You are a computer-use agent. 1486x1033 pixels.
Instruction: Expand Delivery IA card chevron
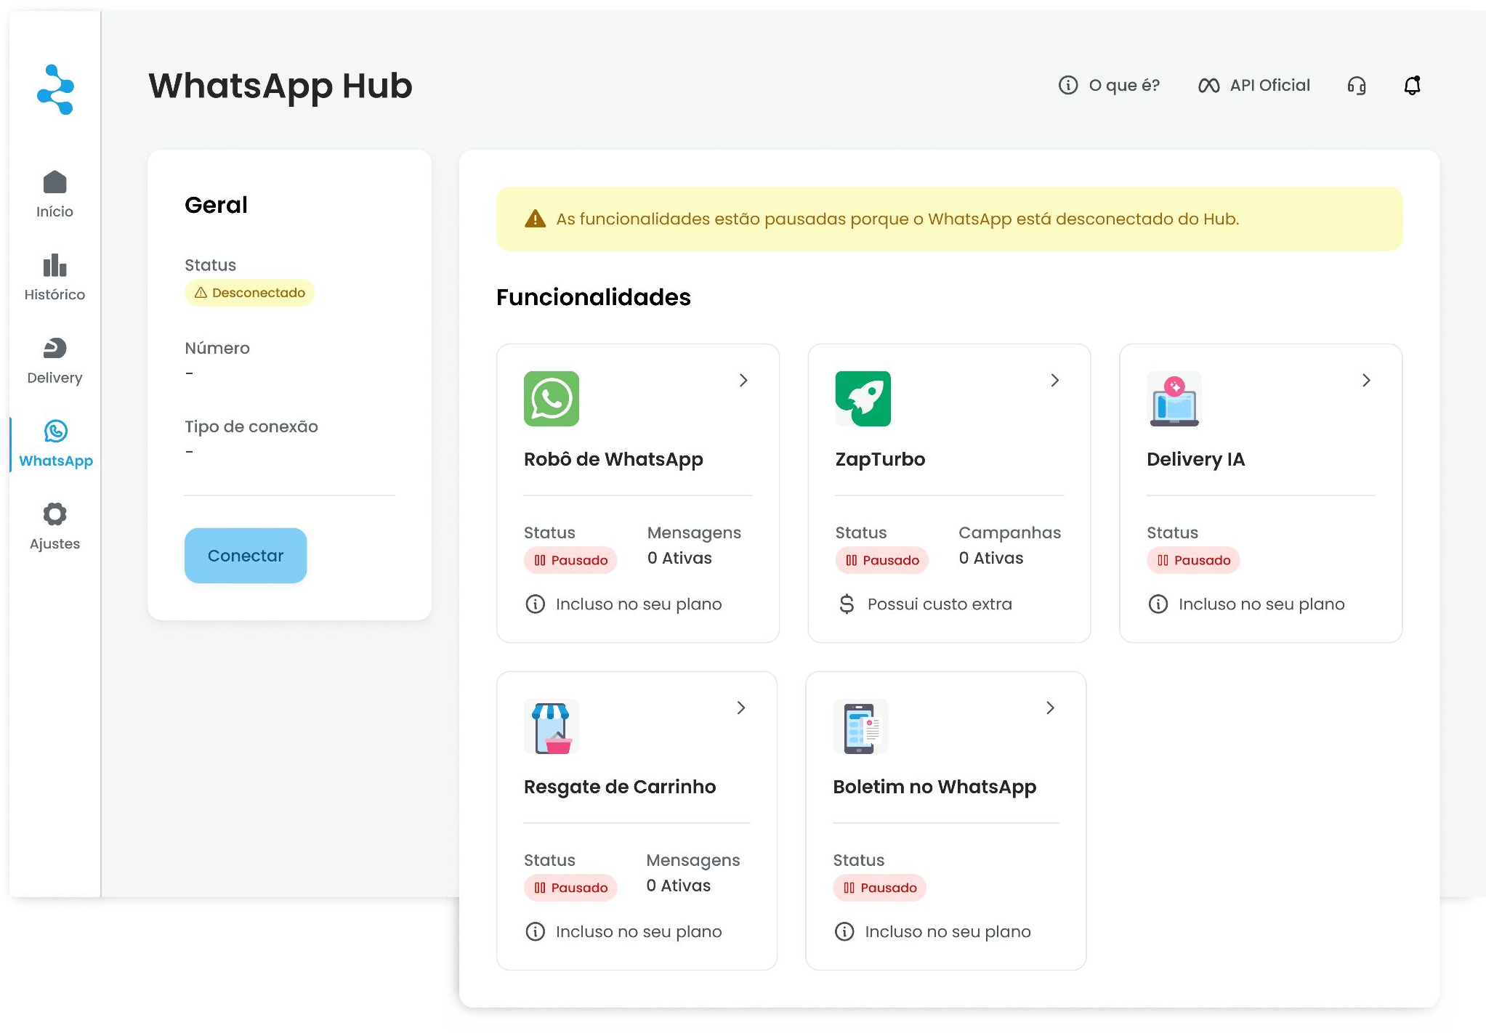1366,380
